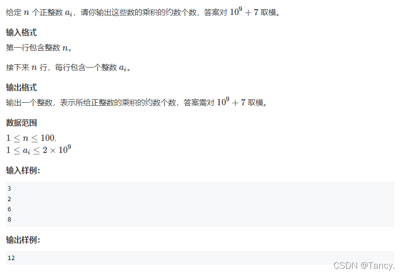The height and width of the screenshot is (275, 402).
Task: Click the number 2 in the input sample
Action: click(9, 199)
